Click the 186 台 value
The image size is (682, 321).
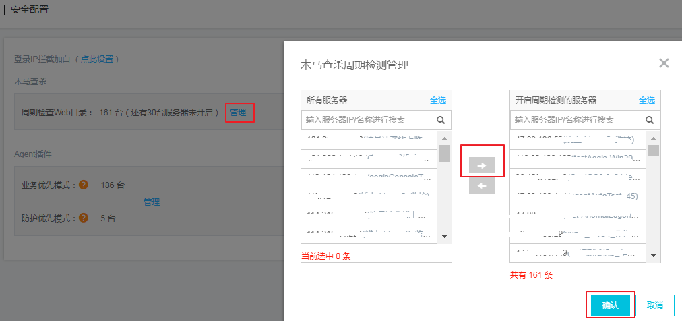[x=113, y=185]
